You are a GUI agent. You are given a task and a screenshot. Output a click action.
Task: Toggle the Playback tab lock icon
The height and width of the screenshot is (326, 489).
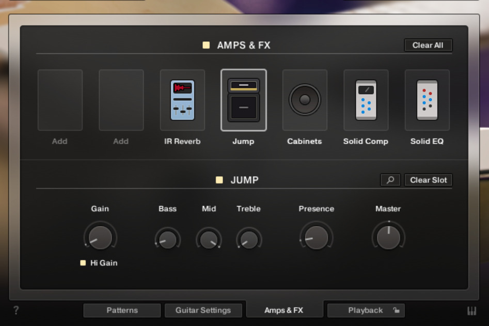[x=396, y=310]
